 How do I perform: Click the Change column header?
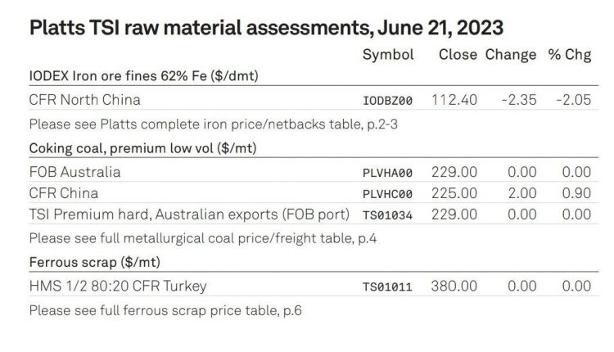tap(511, 55)
